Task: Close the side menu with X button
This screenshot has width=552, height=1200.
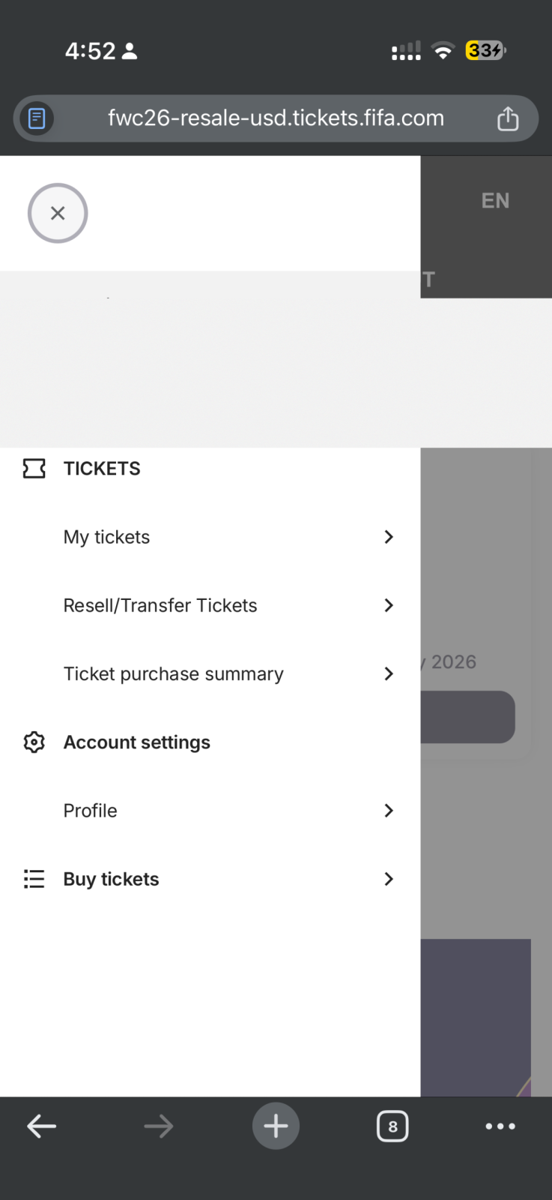Action: coord(58,213)
